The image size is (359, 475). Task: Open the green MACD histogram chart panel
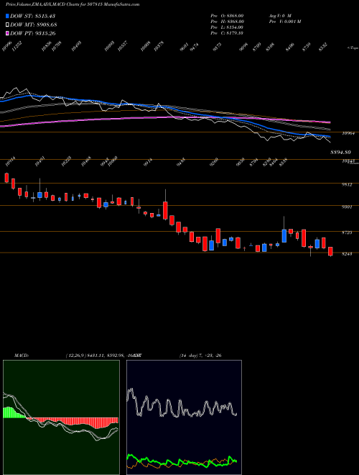pyautogui.click(x=61, y=417)
